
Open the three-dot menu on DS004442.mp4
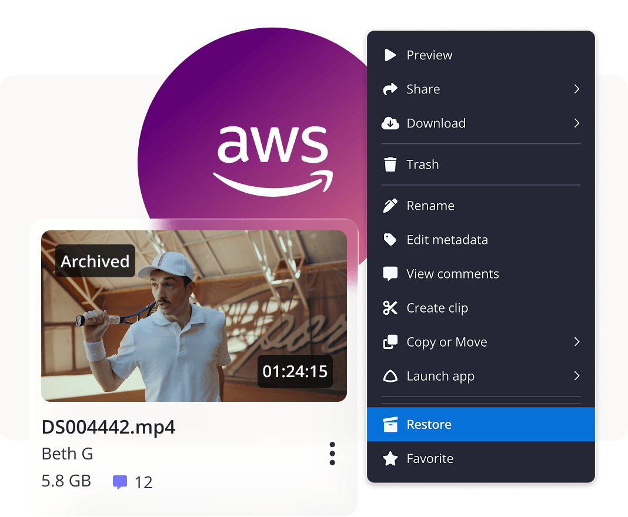[332, 454]
